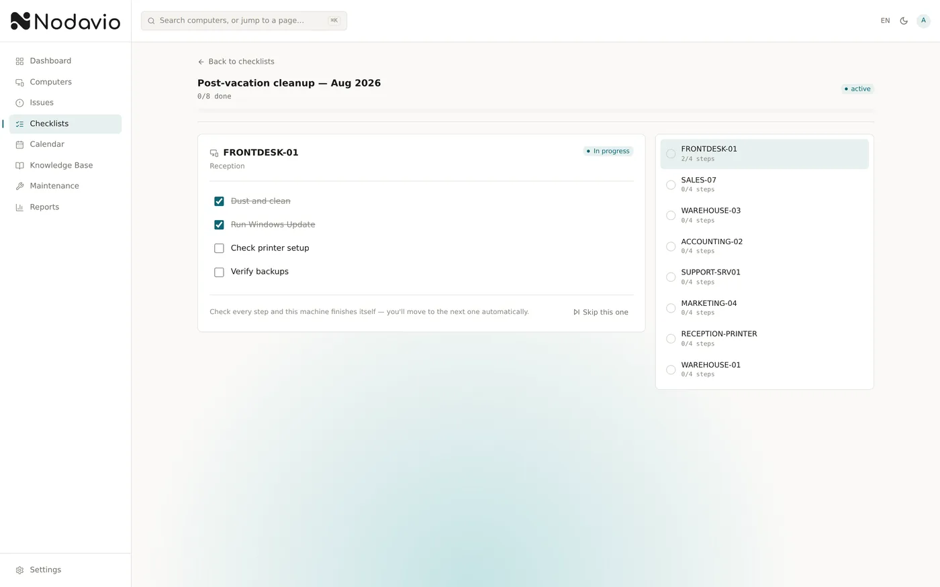The width and height of the screenshot is (940, 587).
Task: Click the FRONTDESK-01 computer icon
Action: pos(214,153)
